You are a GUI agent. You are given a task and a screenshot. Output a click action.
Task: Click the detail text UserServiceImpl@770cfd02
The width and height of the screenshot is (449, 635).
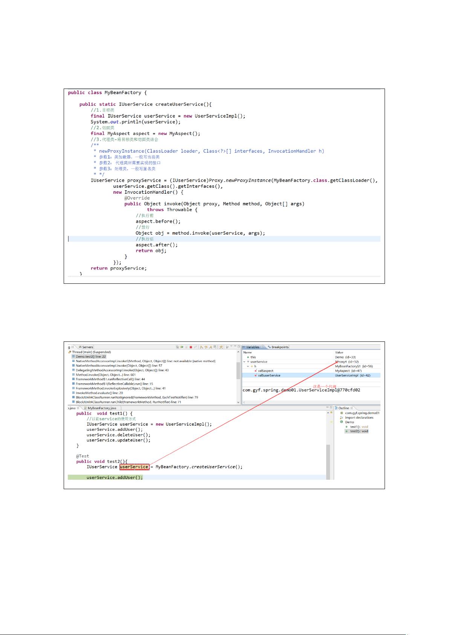point(301,390)
